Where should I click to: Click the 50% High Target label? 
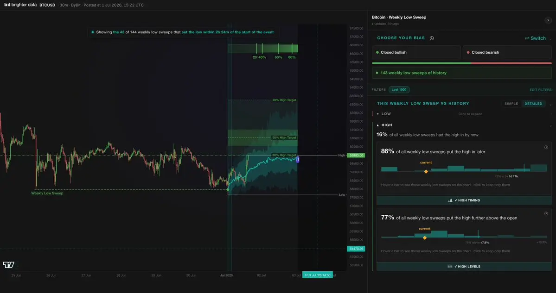tap(284, 137)
